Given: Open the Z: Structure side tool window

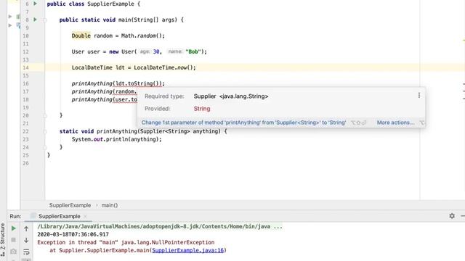Looking at the screenshot, I should [3, 240].
